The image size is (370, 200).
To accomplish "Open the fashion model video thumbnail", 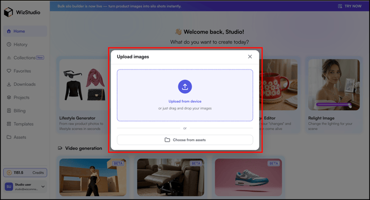I will tap(93, 177).
